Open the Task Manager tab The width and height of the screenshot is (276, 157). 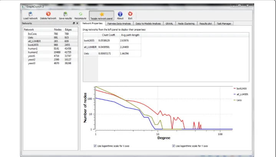tap(224, 23)
